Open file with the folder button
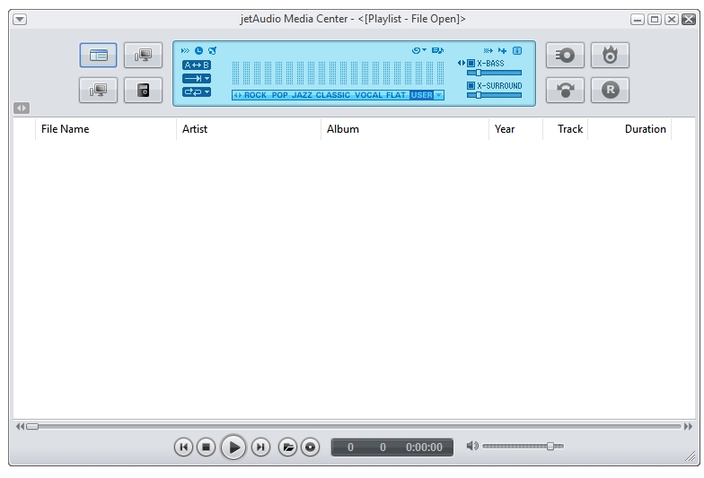This screenshot has height=478, width=704. (x=287, y=447)
